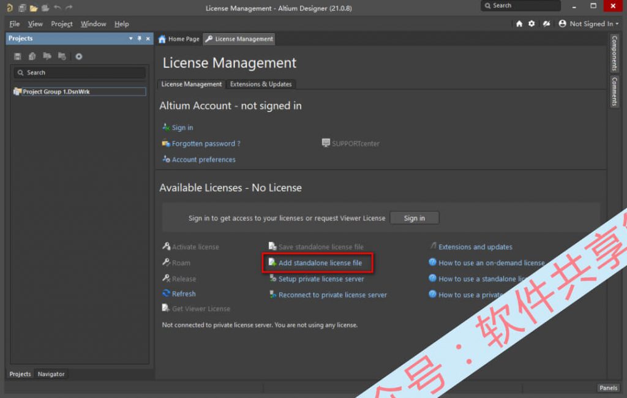Expand the Not Signed In account dropdown
The image size is (627, 398).
click(588, 24)
